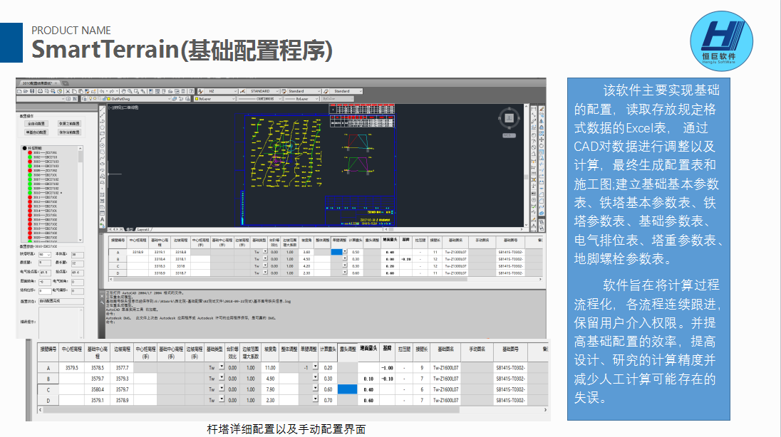Click the Help question mark icon
Viewport: 781px width, 437px height.
coord(191,91)
